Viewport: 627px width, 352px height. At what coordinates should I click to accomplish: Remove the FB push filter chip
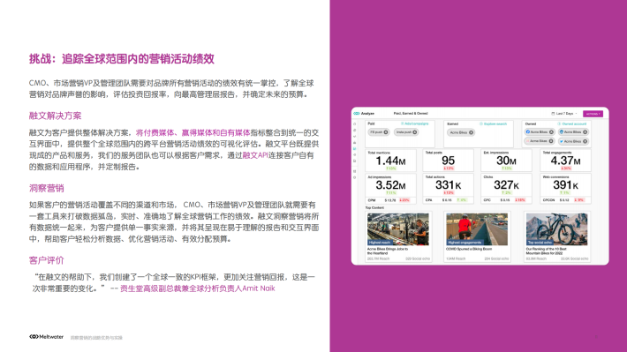pyautogui.click(x=386, y=132)
